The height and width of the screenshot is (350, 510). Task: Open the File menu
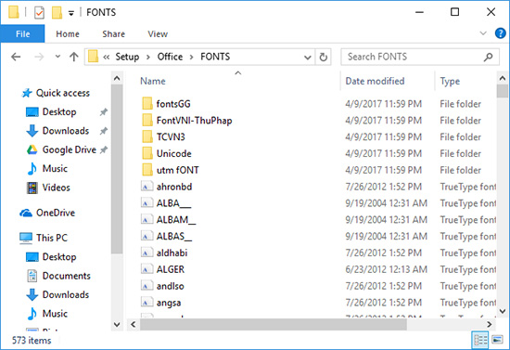click(22, 33)
